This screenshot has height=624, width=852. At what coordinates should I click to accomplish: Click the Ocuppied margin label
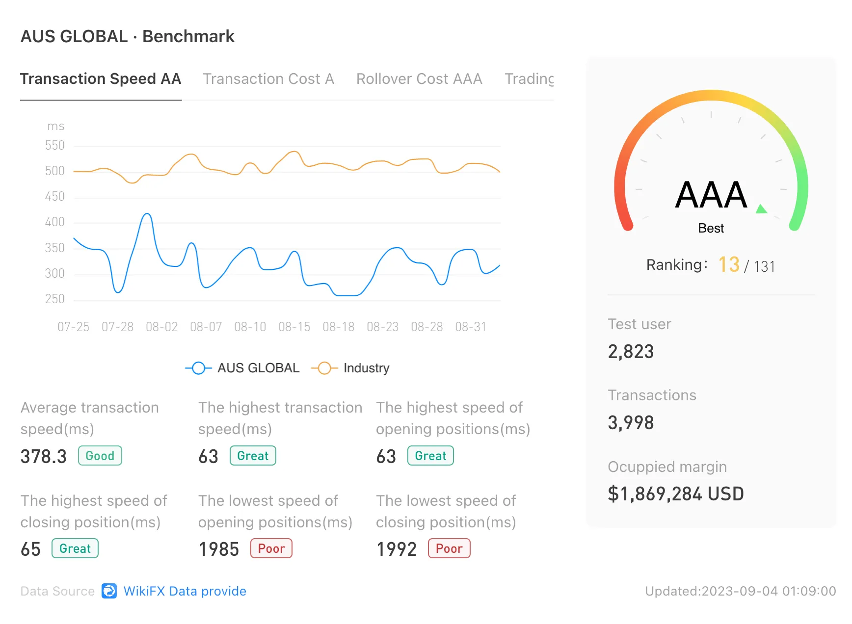667,467
